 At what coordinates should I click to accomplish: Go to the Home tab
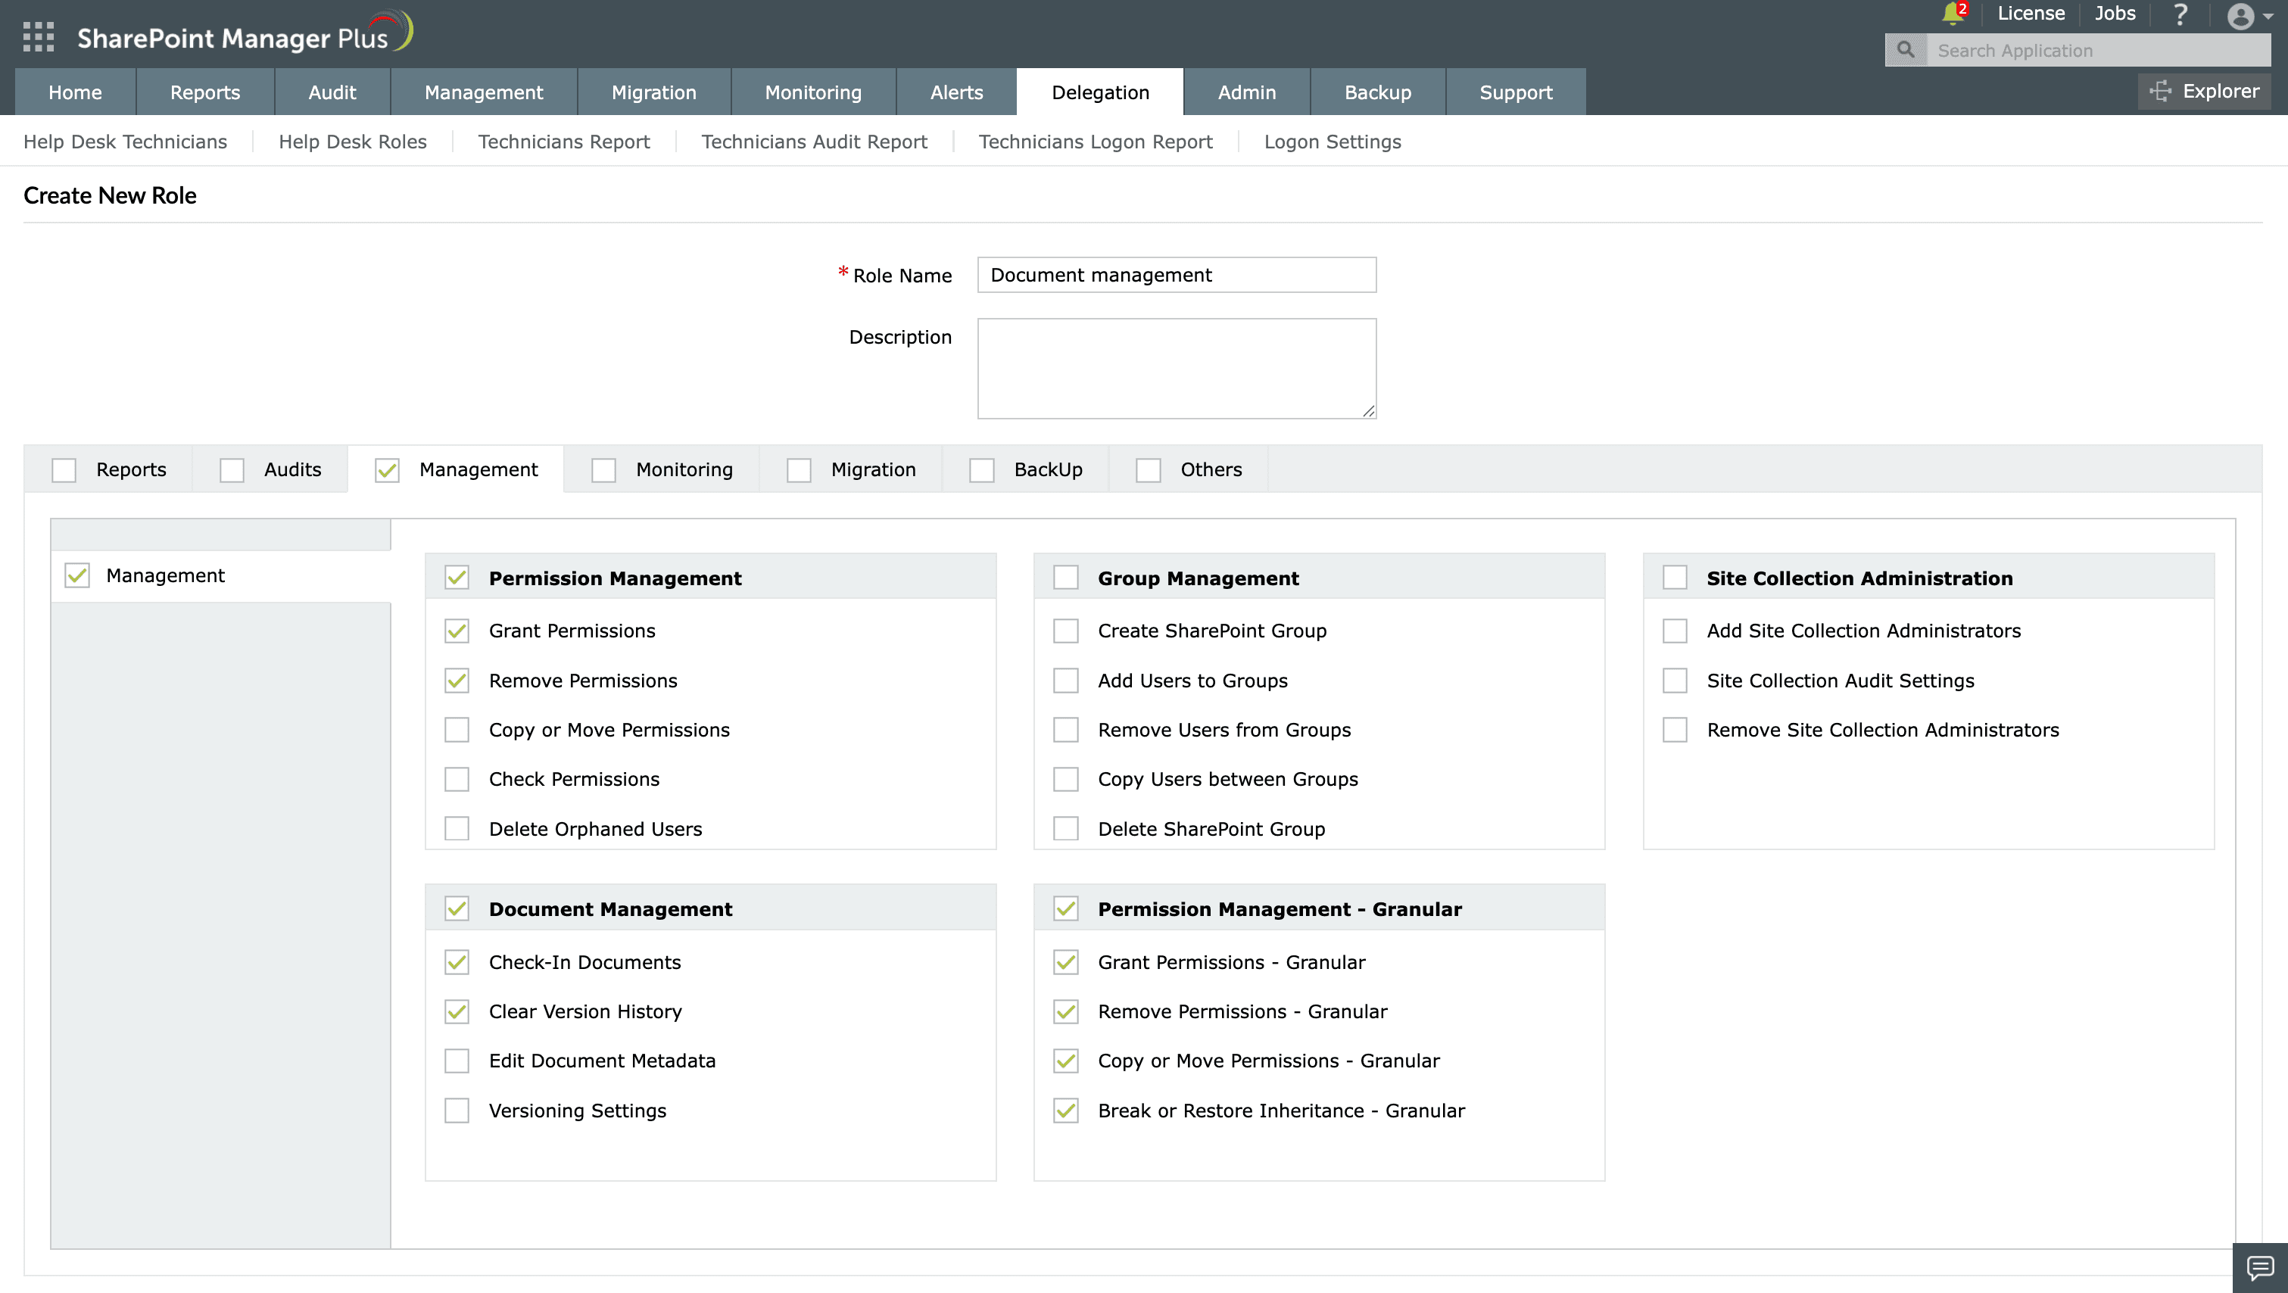[75, 92]
